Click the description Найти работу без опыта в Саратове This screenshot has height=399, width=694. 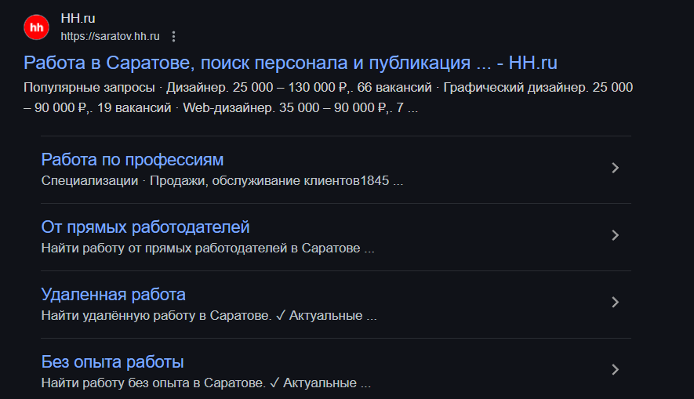click(x=205, y=383)
